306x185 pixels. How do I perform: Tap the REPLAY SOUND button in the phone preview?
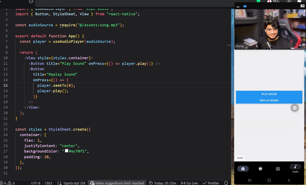coord(269,100)
